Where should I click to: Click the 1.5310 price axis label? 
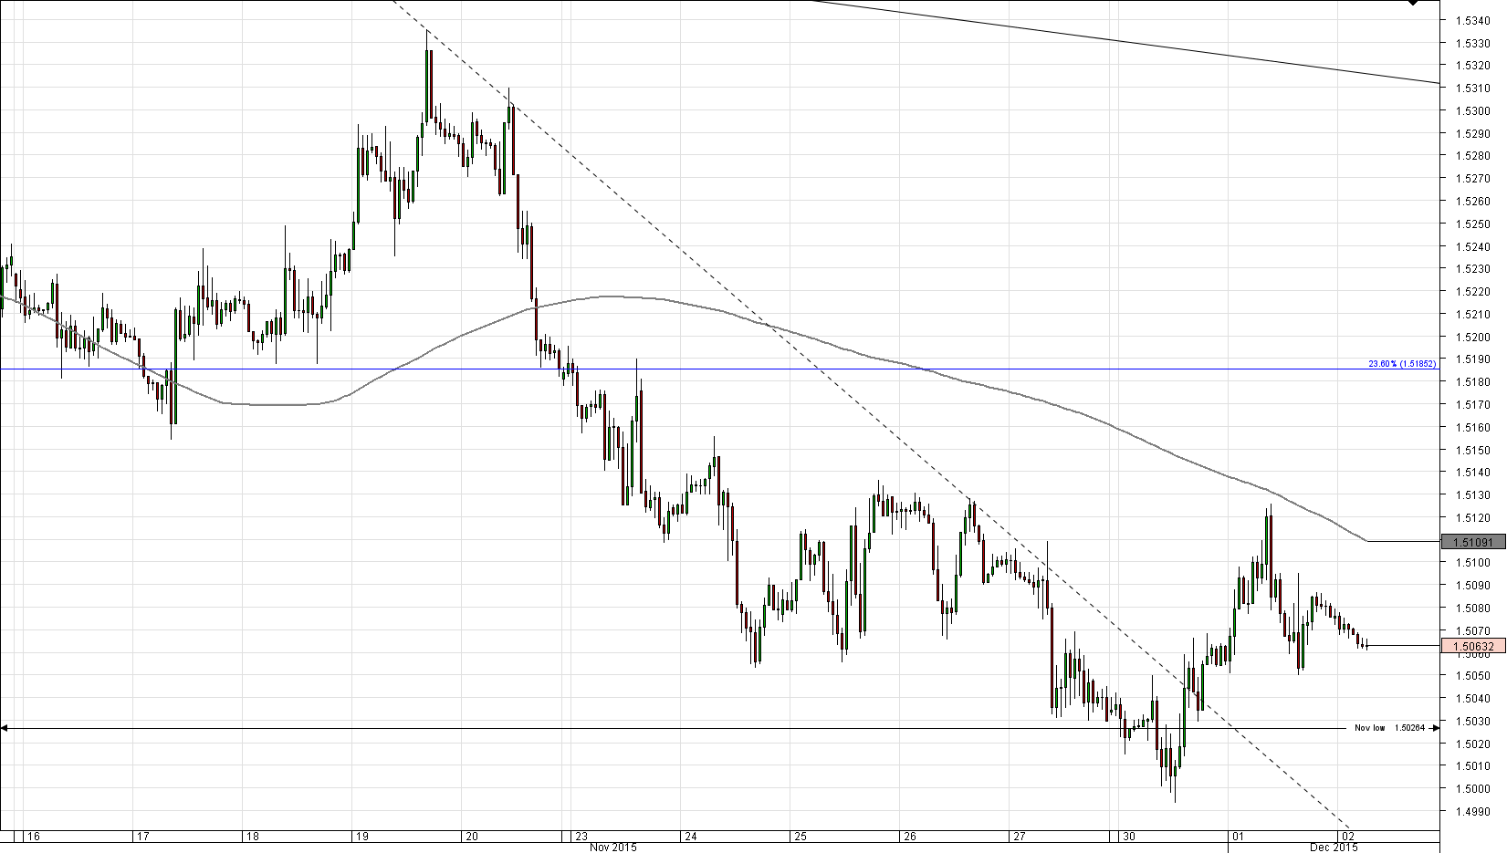(1475, 88)
